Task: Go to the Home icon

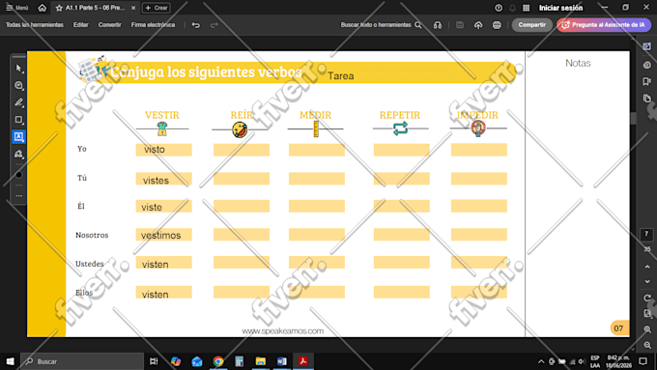Action: click(x=42, y=8)
